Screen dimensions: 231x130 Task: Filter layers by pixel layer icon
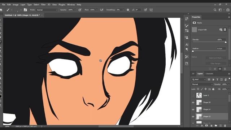pyautogui.click(x=209, y=79)
